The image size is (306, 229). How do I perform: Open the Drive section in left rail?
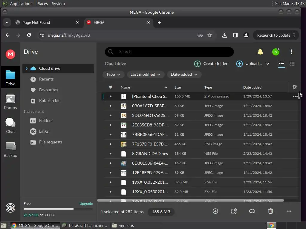click(10, 78)
